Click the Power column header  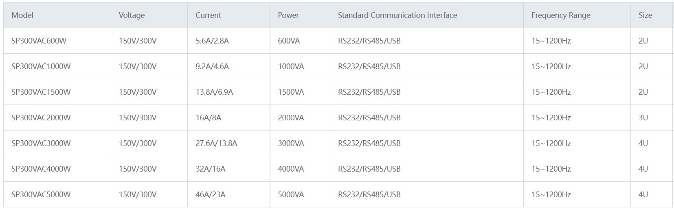(288, 15)
